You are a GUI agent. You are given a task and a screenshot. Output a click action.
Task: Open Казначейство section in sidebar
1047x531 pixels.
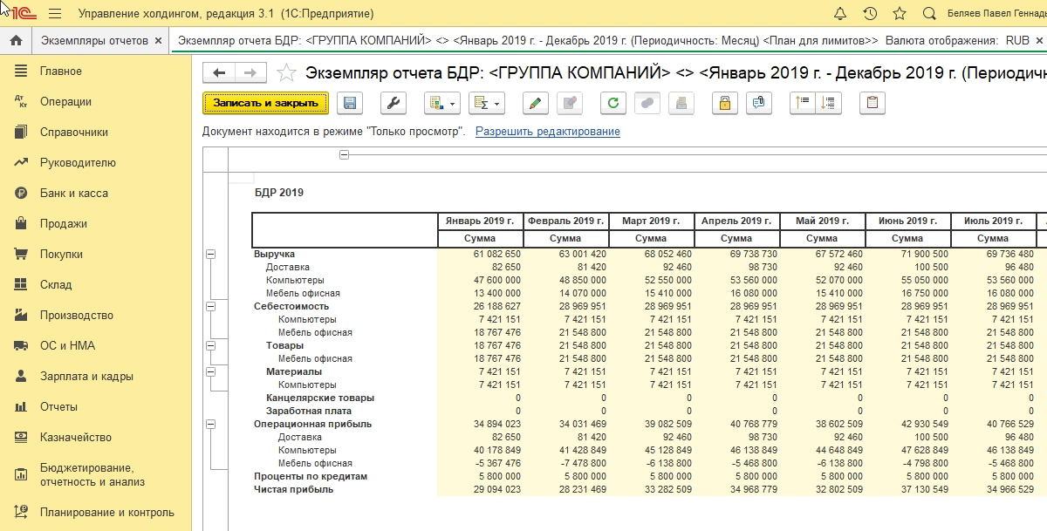tap(76, 438)
